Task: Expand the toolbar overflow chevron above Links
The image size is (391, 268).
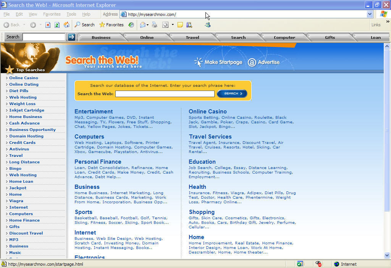Action: 388,22
